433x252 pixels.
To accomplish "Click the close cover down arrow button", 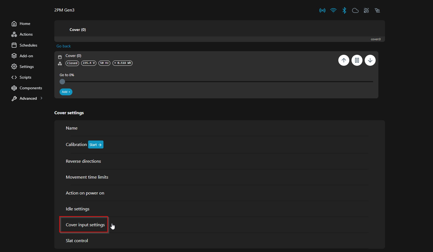I will pyautogui.click(x=370, y=60).
